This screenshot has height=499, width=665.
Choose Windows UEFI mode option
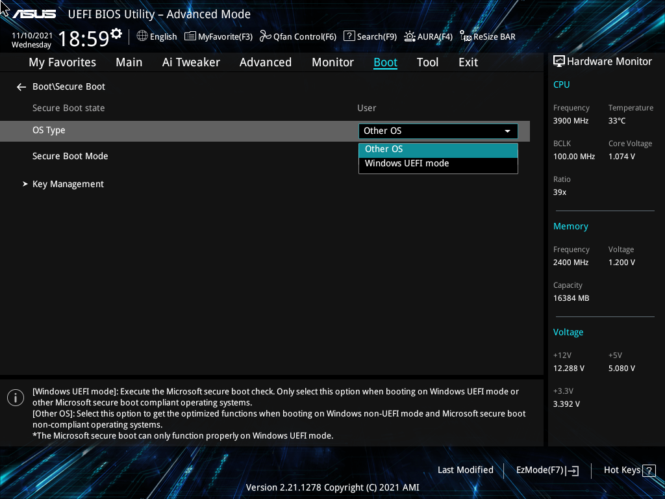pos(438,164)
